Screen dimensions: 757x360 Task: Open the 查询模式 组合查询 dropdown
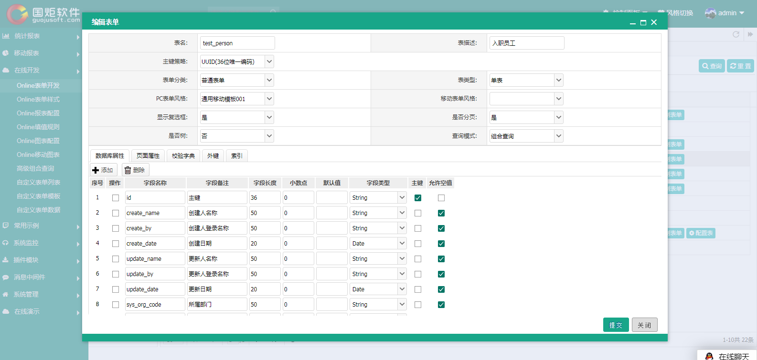[x=526, y=136]
